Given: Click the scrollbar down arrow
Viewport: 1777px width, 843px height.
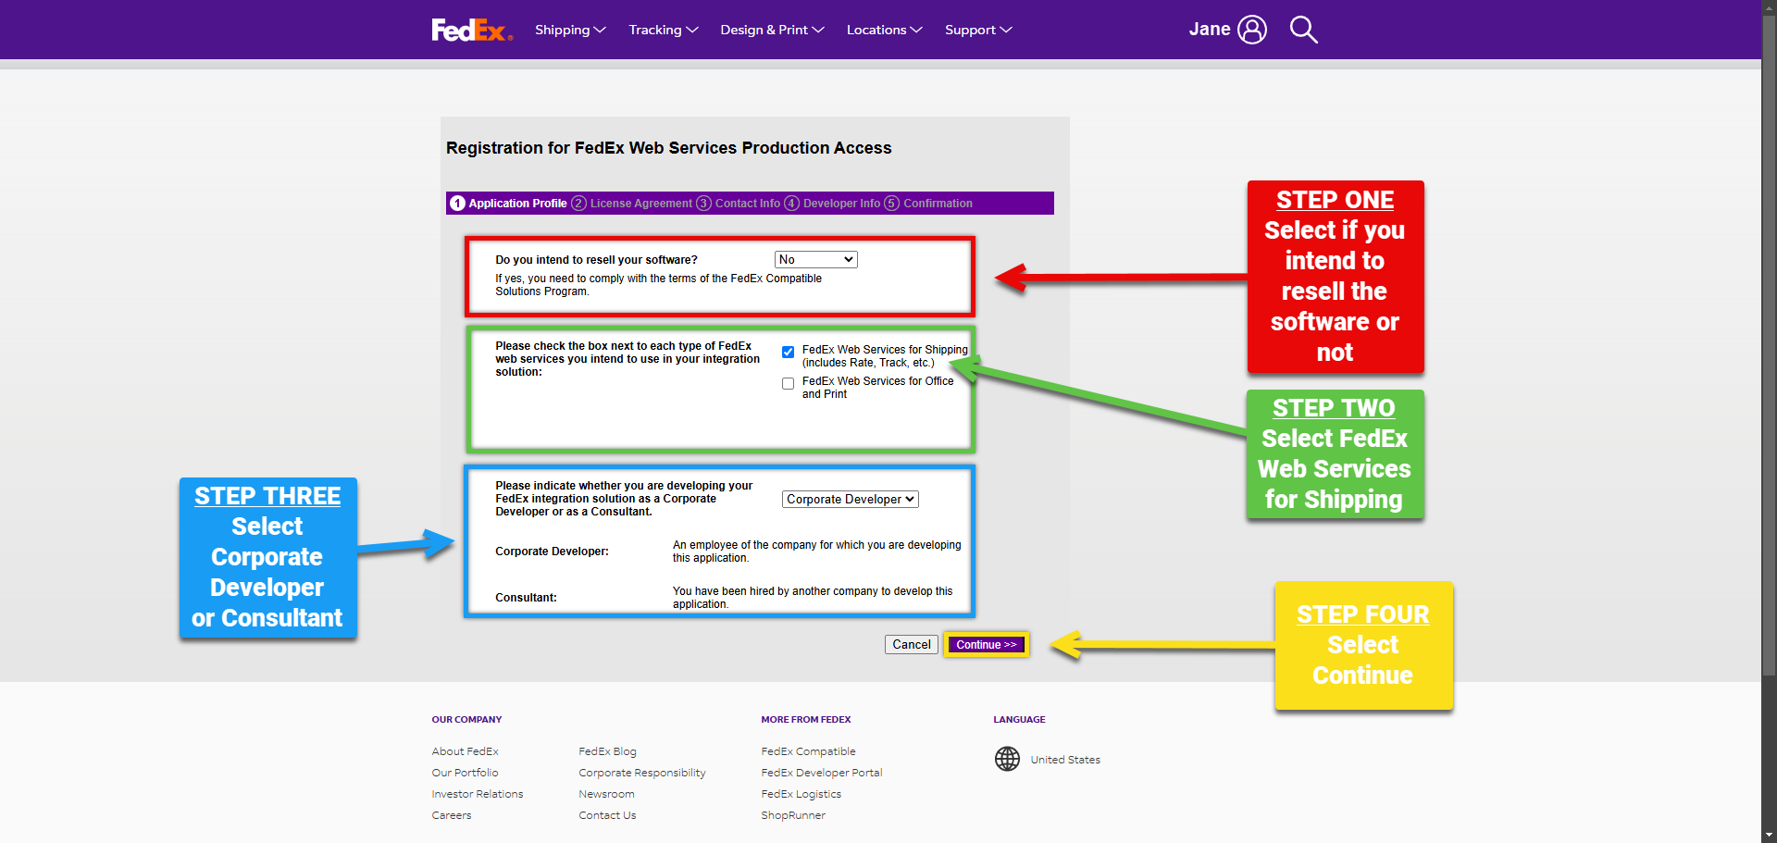Looking at the screenshot, I should tap(1770, 835).
